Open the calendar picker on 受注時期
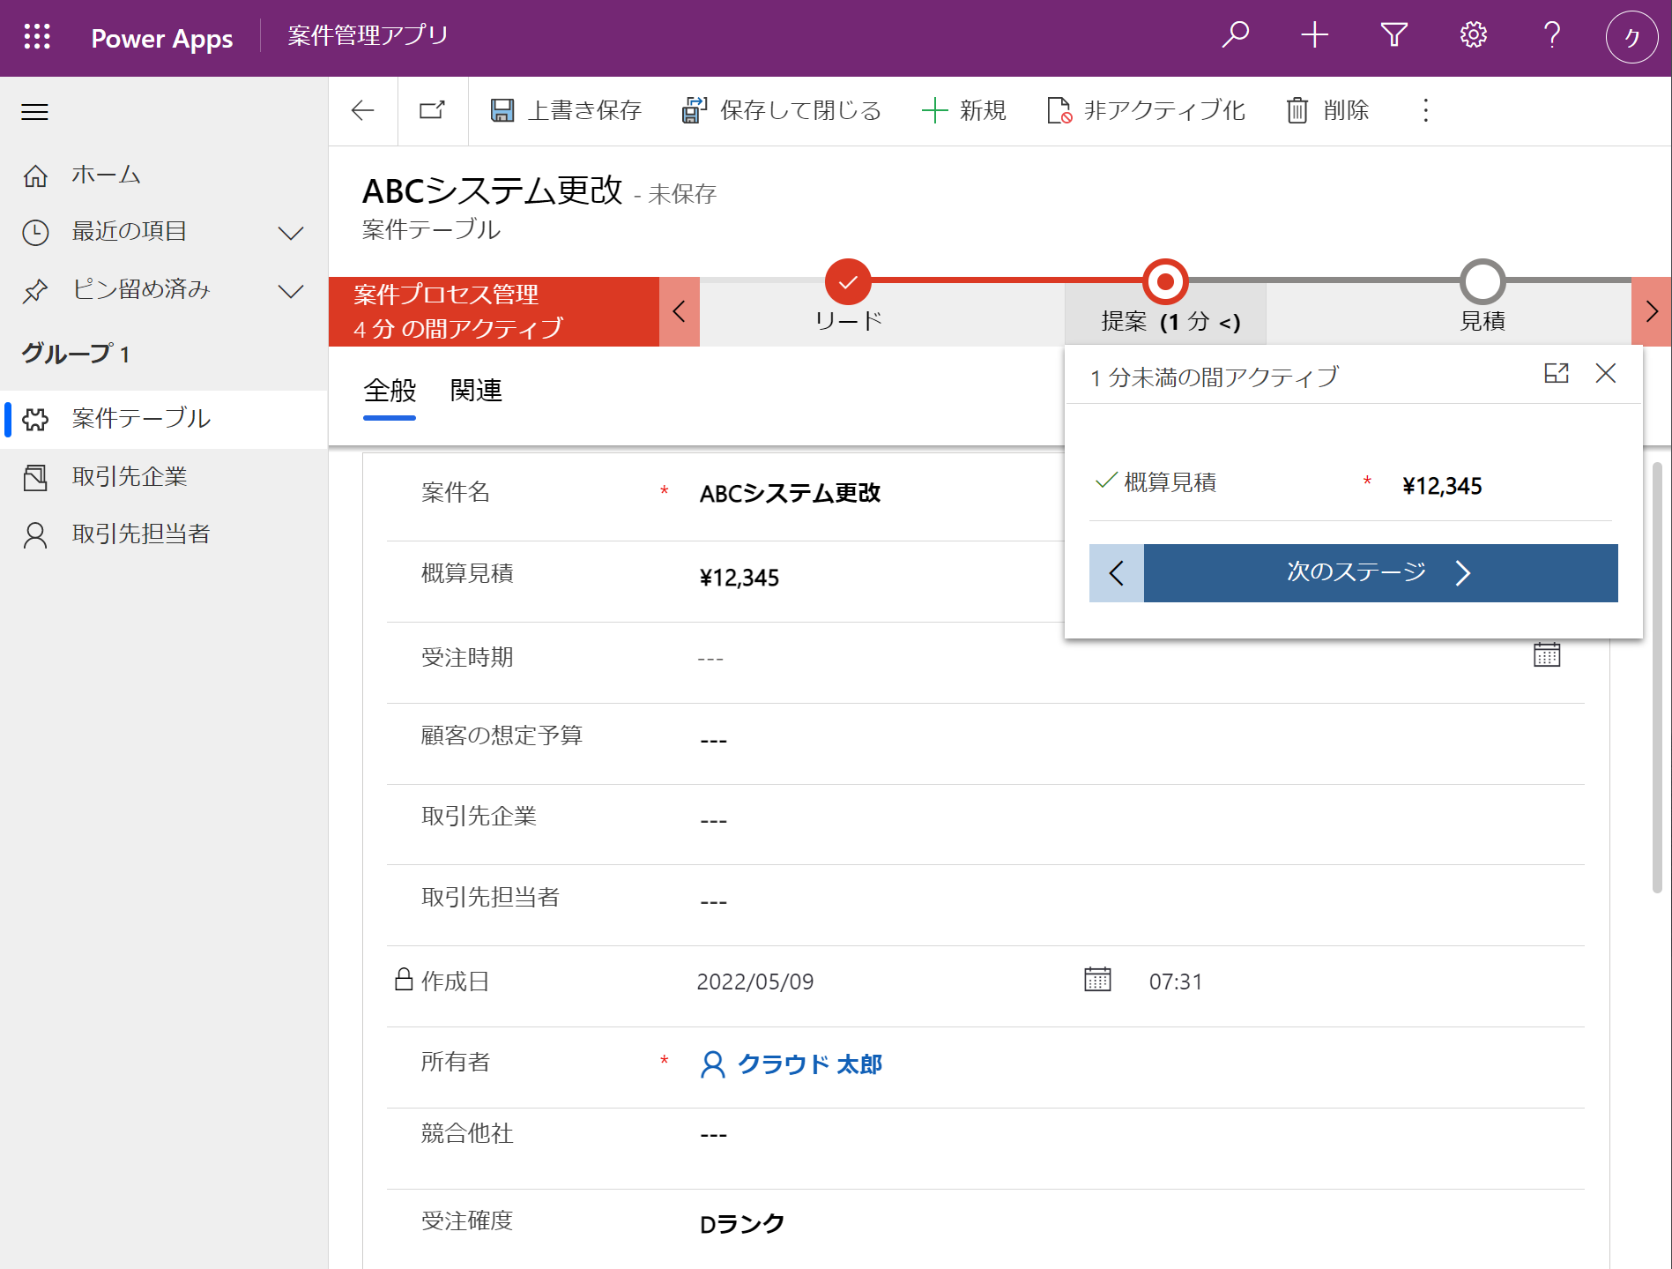Image resolution: width=1672 pixels, height=1269 pixels. point(1547,654)
